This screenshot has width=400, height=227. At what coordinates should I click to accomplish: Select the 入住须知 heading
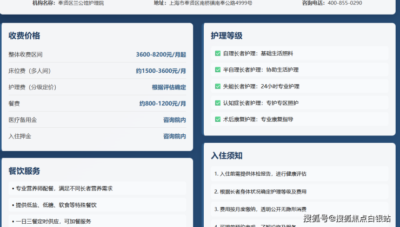click(226, 155)
